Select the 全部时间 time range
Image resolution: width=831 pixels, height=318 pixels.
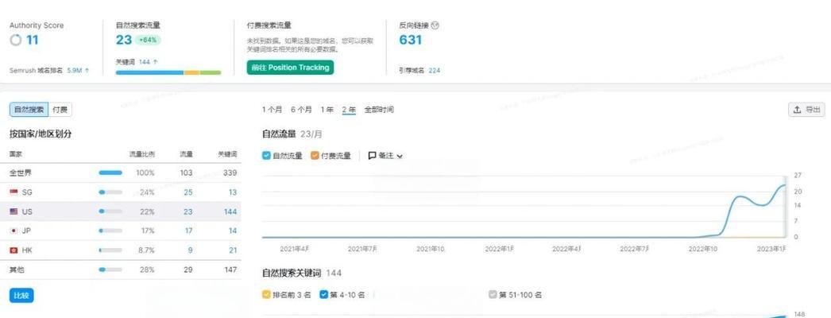pos(379,110)
